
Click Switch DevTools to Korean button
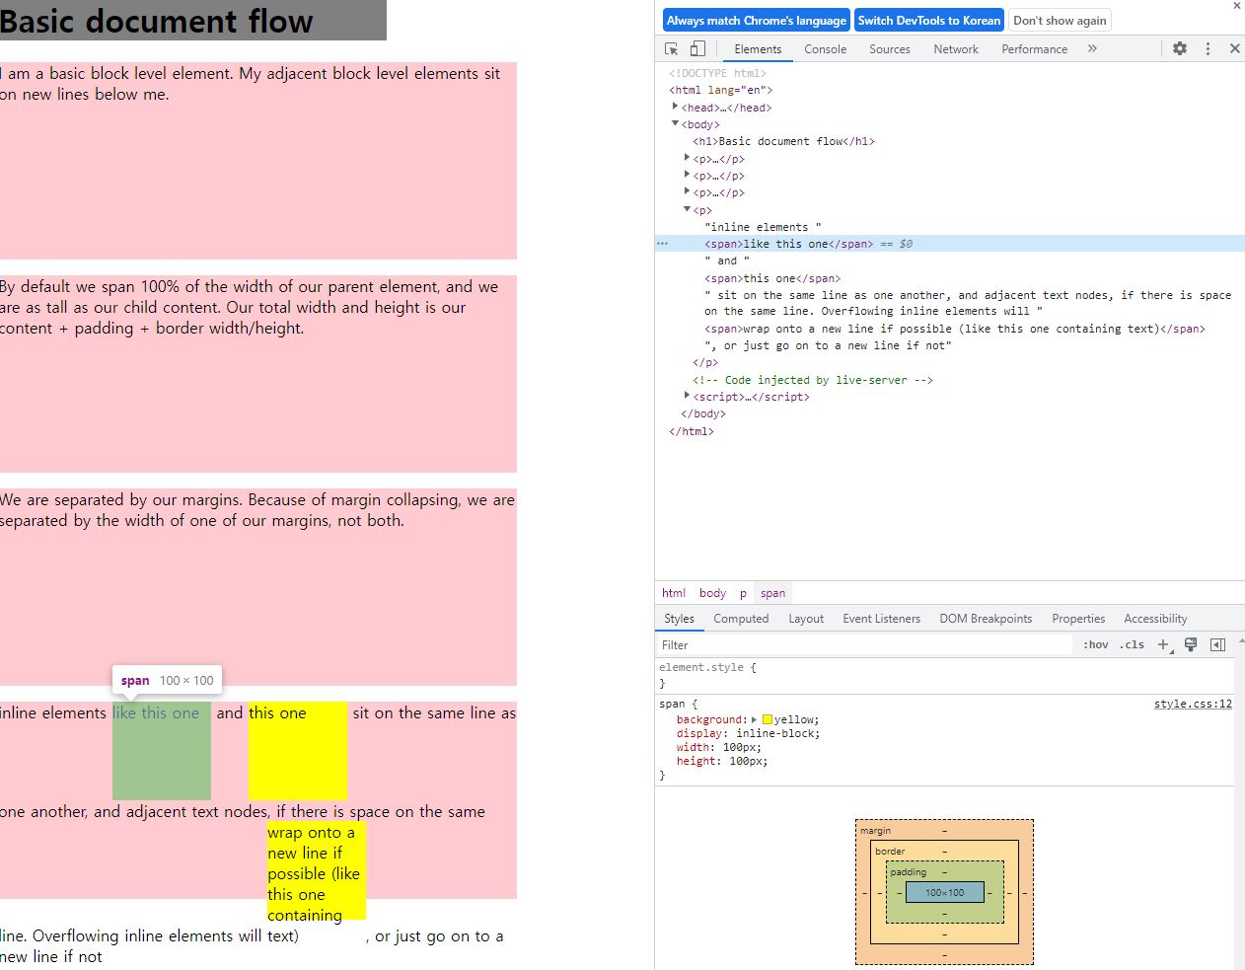929,20
